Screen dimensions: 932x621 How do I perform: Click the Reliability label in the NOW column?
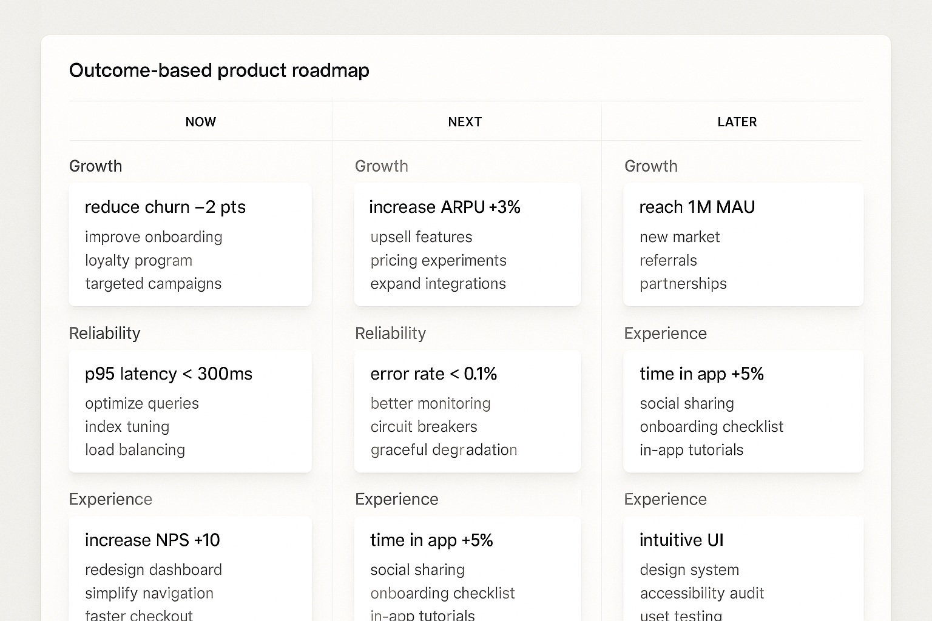(104, 334)
